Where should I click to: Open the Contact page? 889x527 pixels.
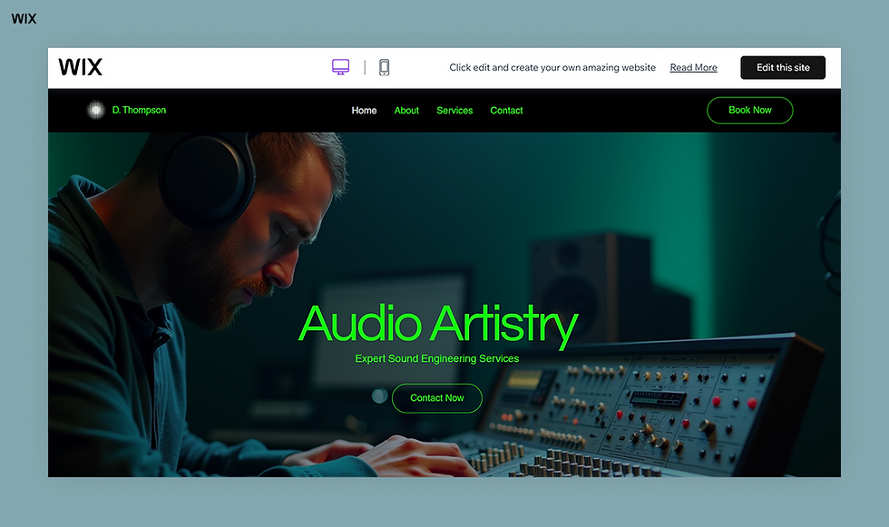[x=506, y=110]
